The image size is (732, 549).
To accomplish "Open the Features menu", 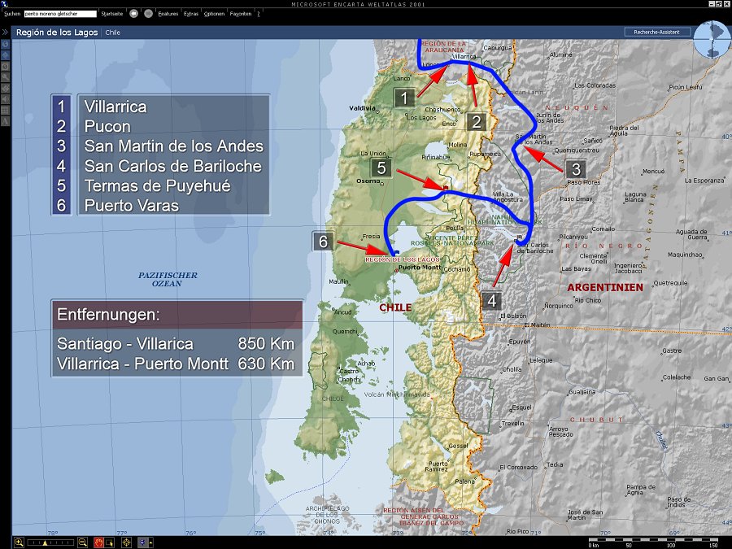I will tap(168, 14).
